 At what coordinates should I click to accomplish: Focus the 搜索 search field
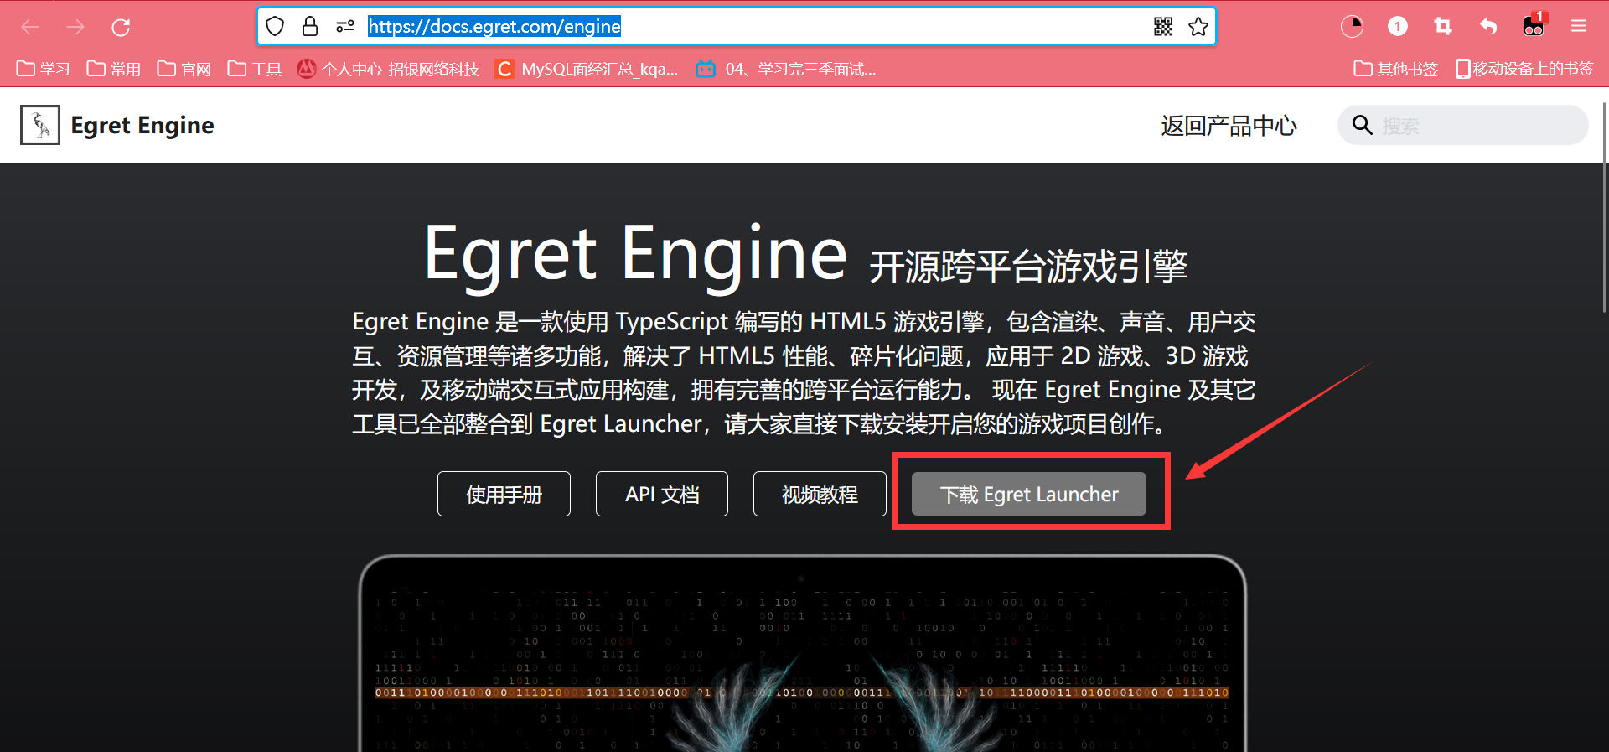click(x=1463, y=126)
